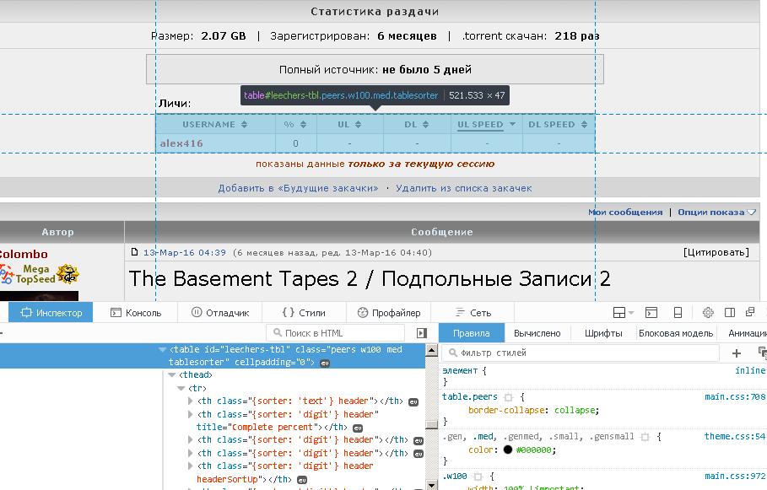
Task: Open the Вычислено sidebar tab
Action: (x=537, y=333)
